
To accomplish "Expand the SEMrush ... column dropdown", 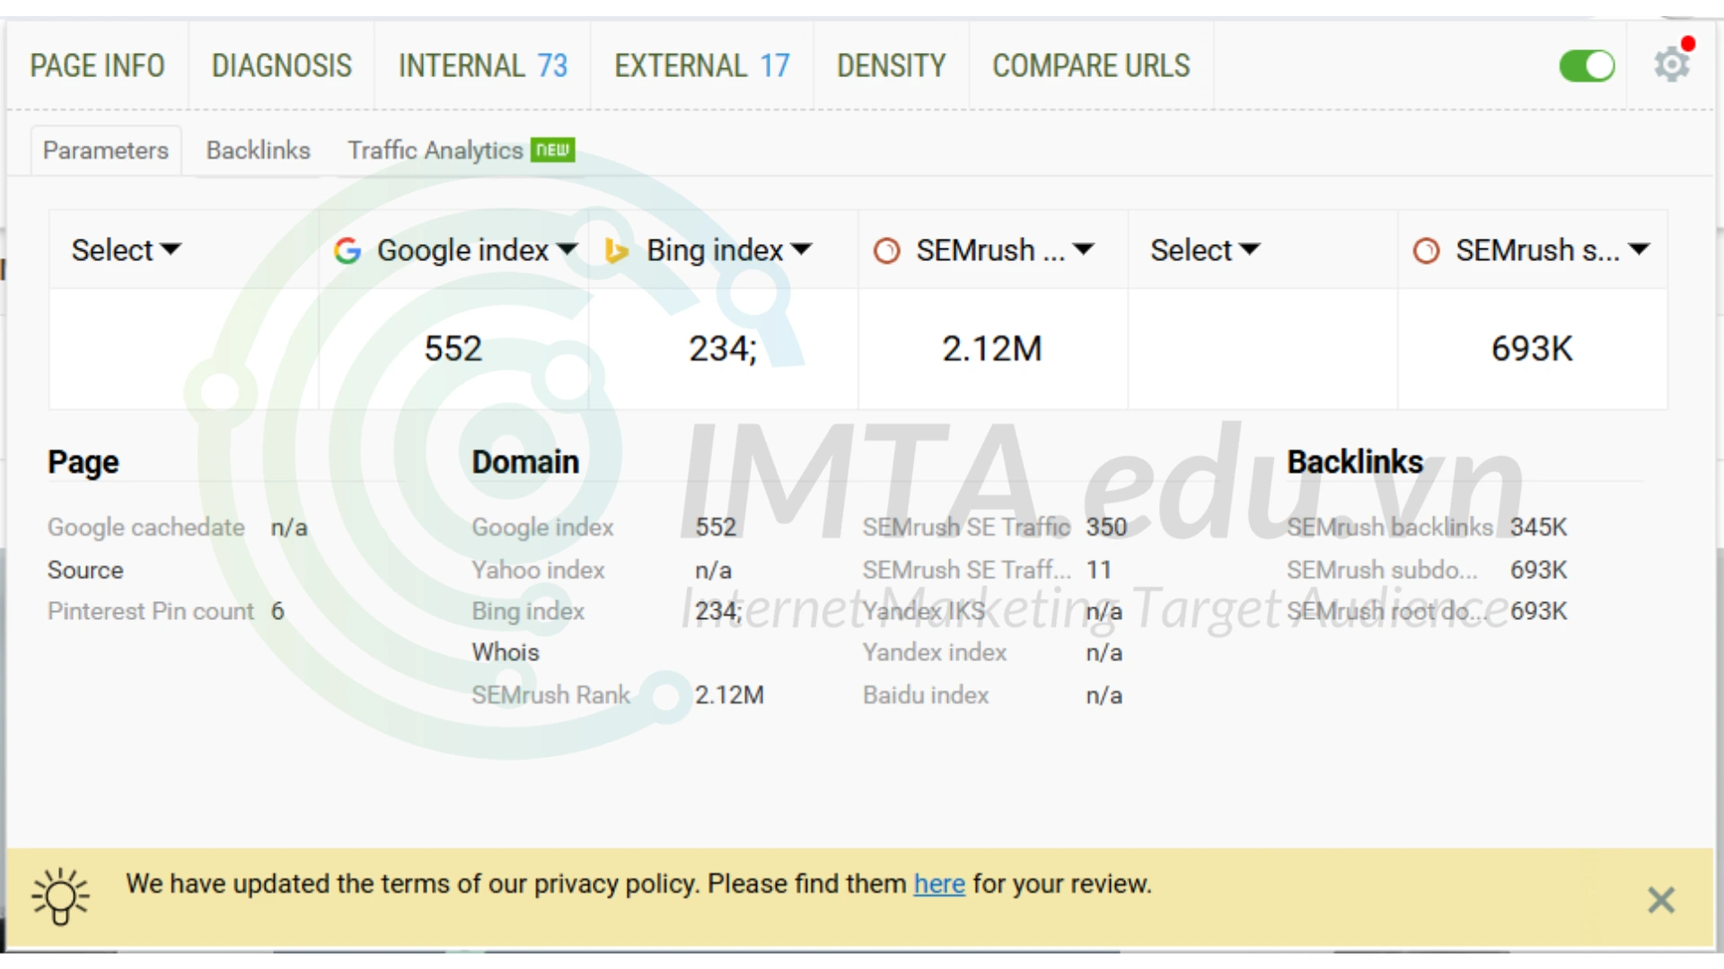I will [x=1005, y=250].
